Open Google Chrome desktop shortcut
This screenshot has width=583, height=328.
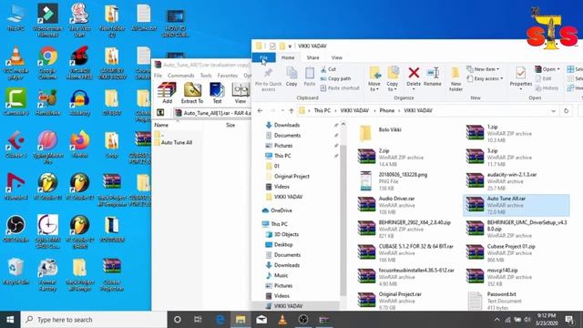pos(47,63)
